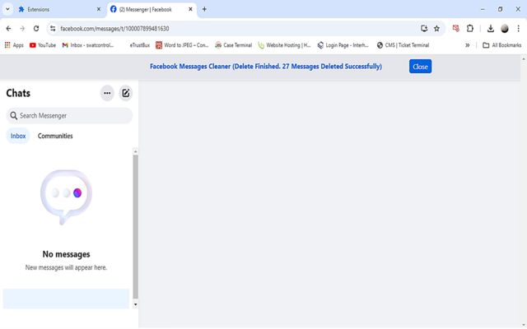
Task: Click chat list scroll up arrow
Action: click(135, 151)
